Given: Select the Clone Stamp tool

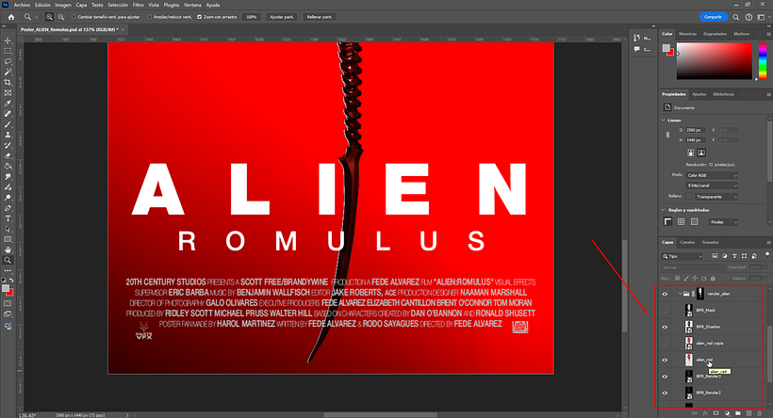Looking at the screenshot, I should (x=8, y=135).
